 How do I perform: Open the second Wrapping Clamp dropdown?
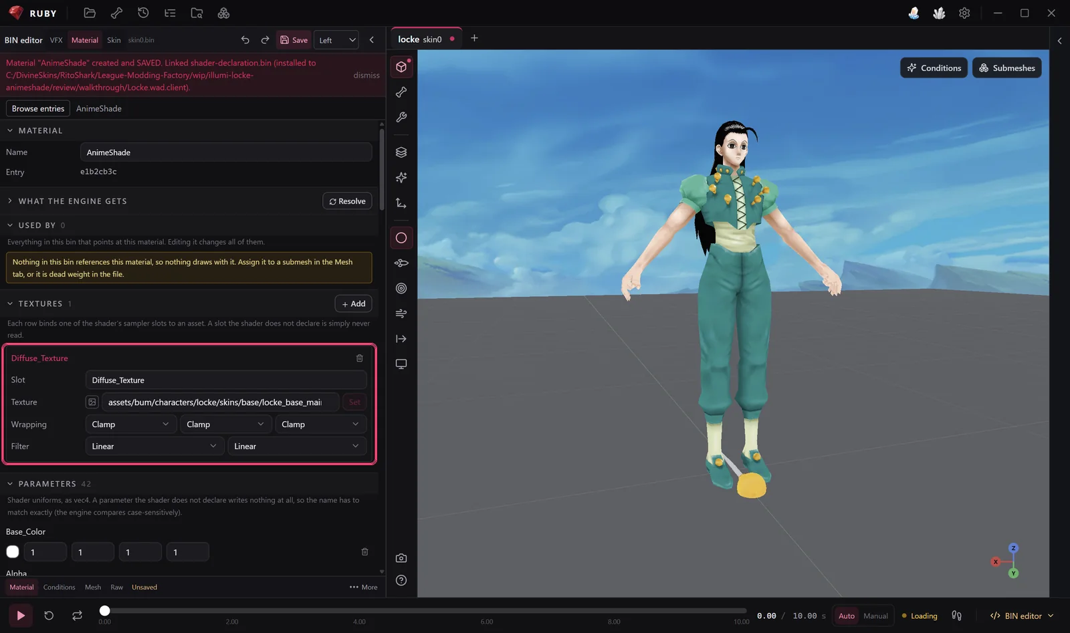[x=226, y=424]
